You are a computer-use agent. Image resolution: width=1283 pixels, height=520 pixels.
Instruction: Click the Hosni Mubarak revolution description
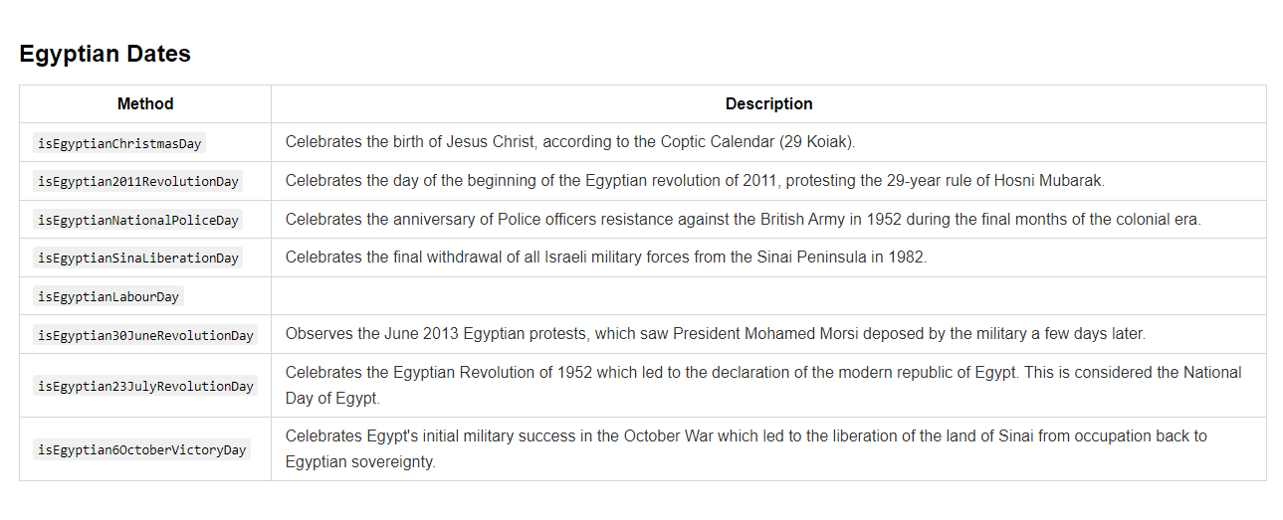pos(695,181)
